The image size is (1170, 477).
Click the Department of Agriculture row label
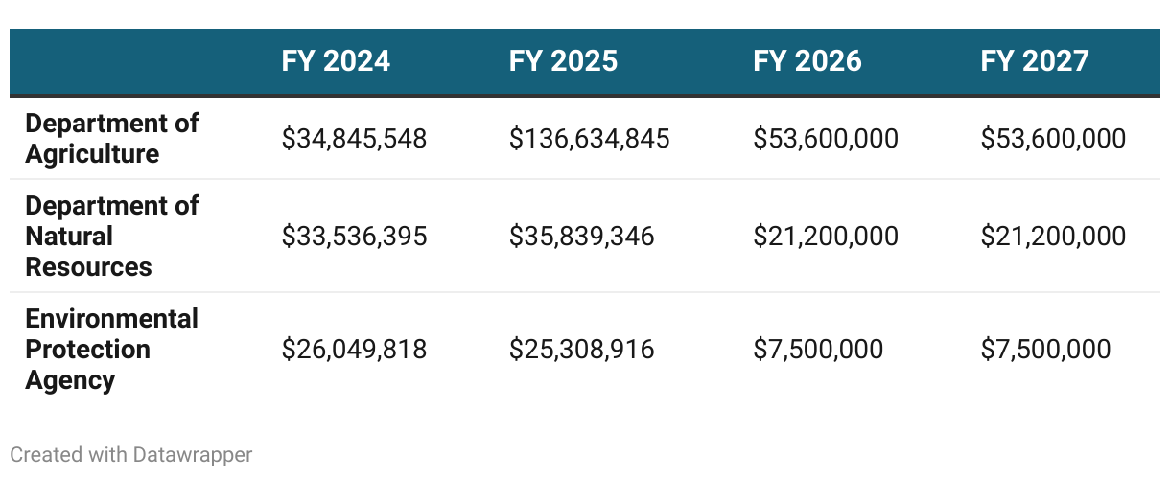(x=112, y=138)
